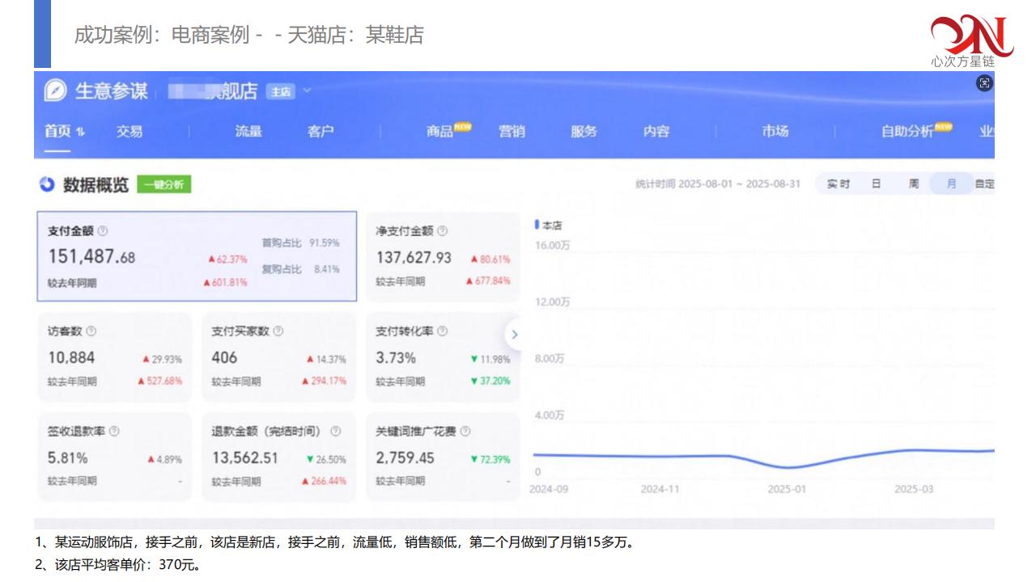Click the 本店 chart legend marker

(537, 226)
